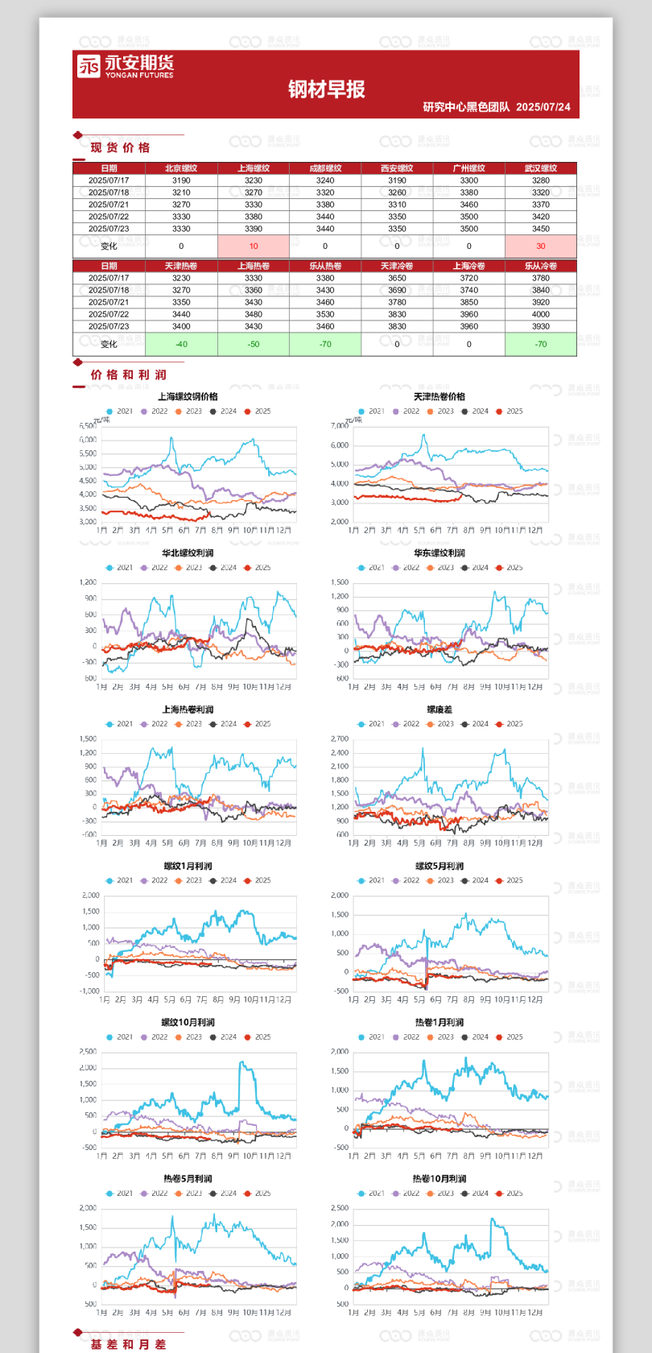Click the 上海热卷 change cell showing -50
The image size is (652, 1353).
point(254,344)
